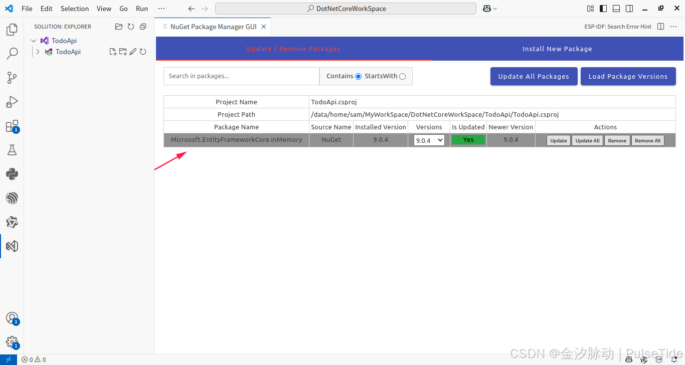Open the Run menu
685x365 pixels.
(142, 9)
